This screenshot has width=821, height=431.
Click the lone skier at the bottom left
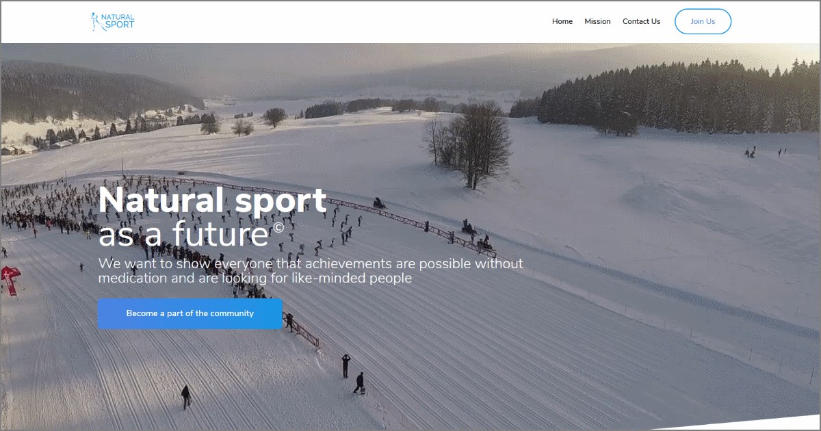coord(185,397)
